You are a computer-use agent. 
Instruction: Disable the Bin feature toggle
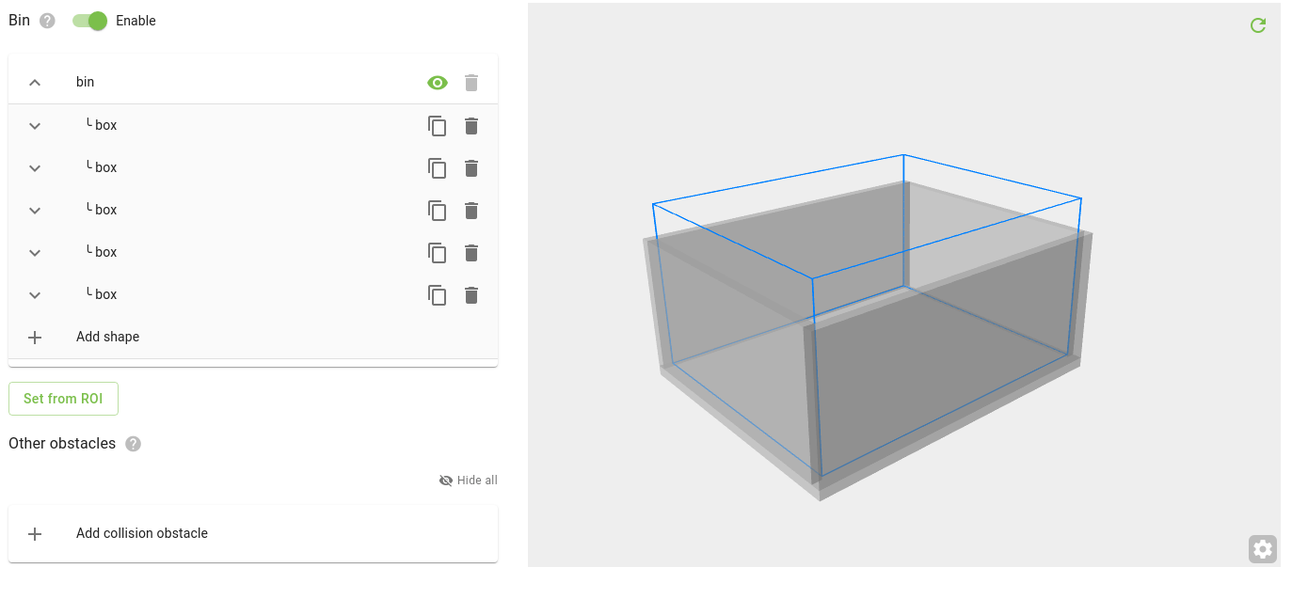89,20
